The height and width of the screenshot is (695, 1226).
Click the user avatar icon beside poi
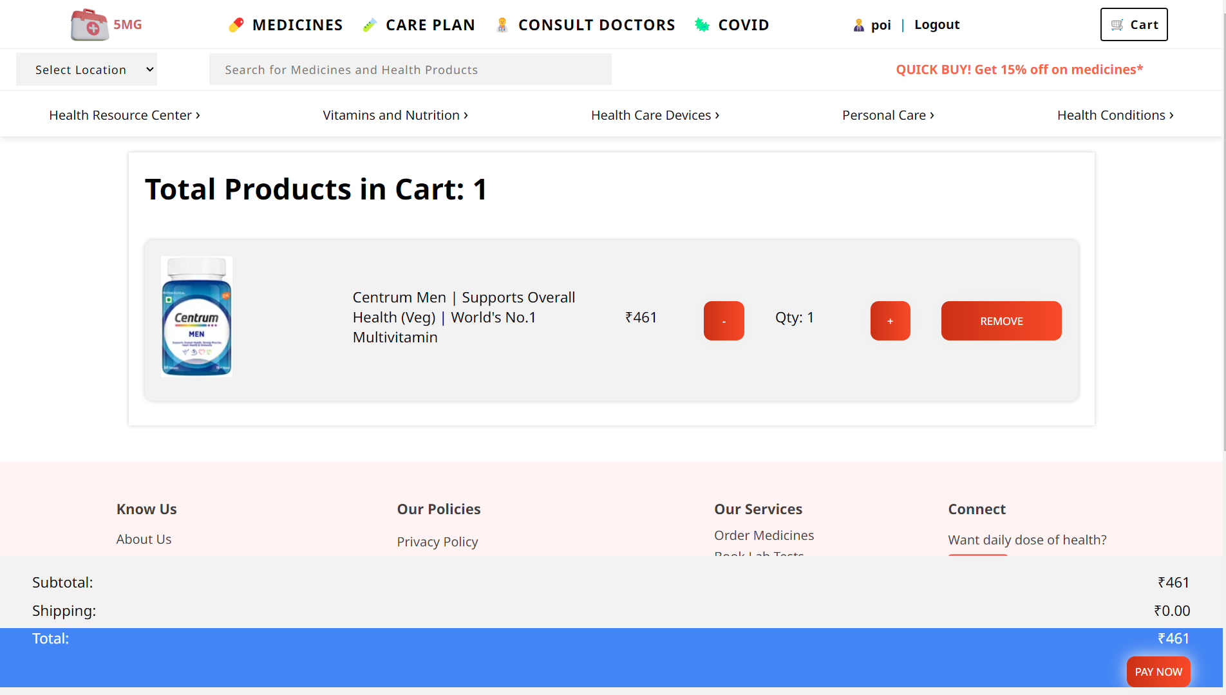click(858, 25)
